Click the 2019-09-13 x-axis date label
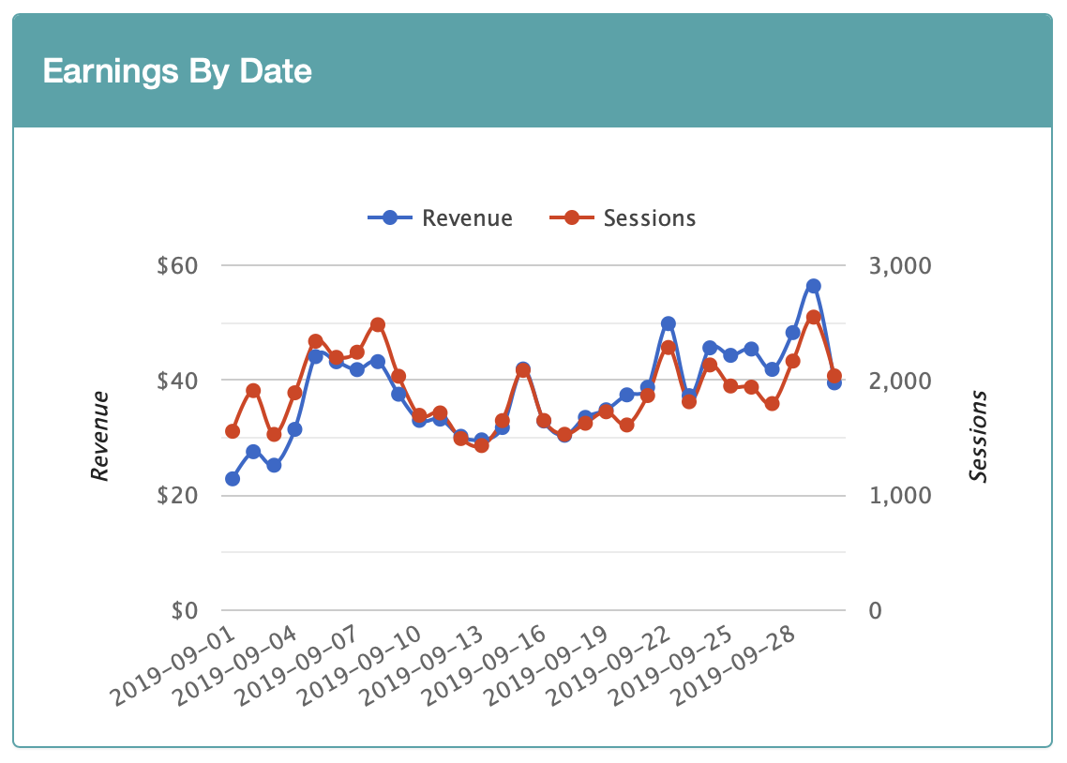1067x763 pixels. click(423, 667)
